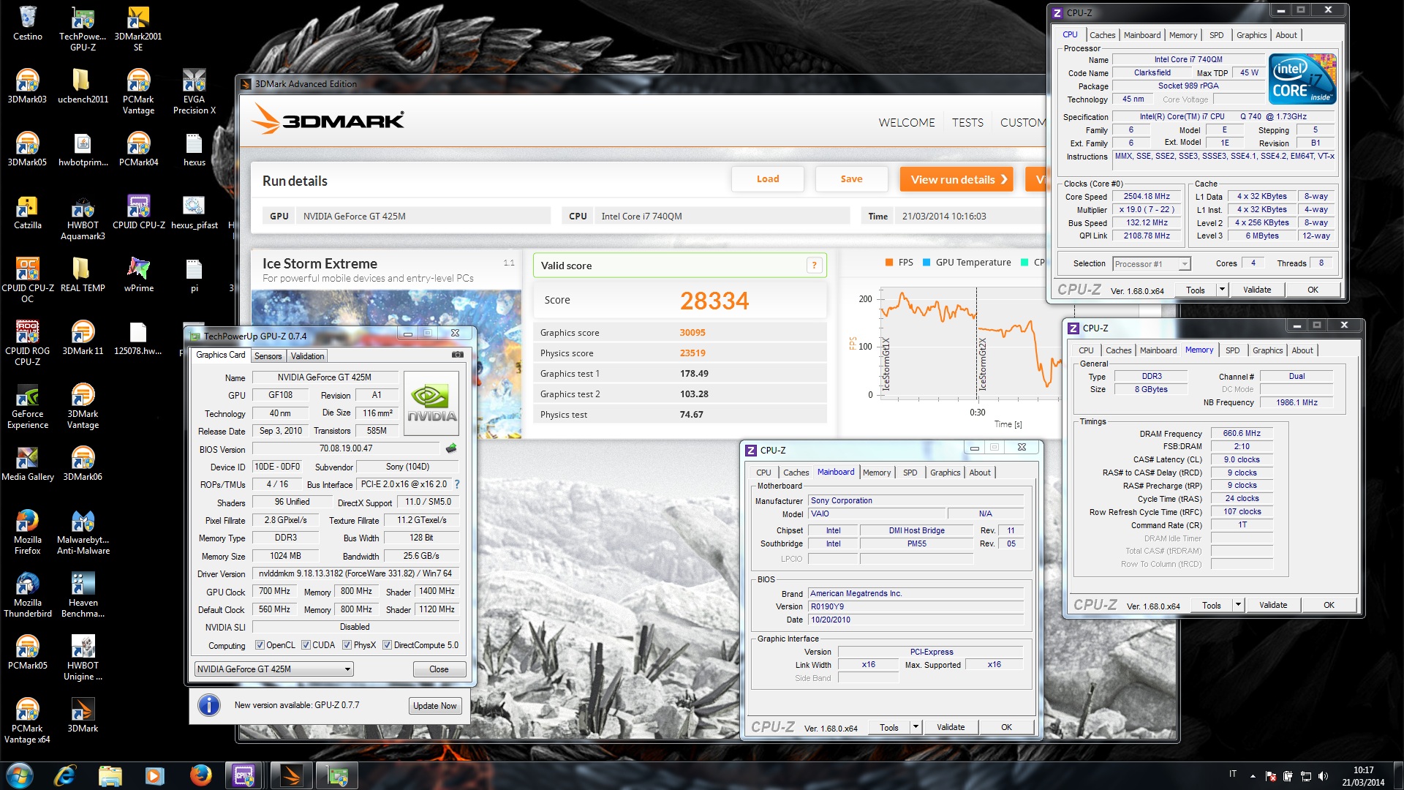The image size is (1404, 790).
Task: Click the GPU-Z screenshot camera icon
Action: click(x=458, y=355)
